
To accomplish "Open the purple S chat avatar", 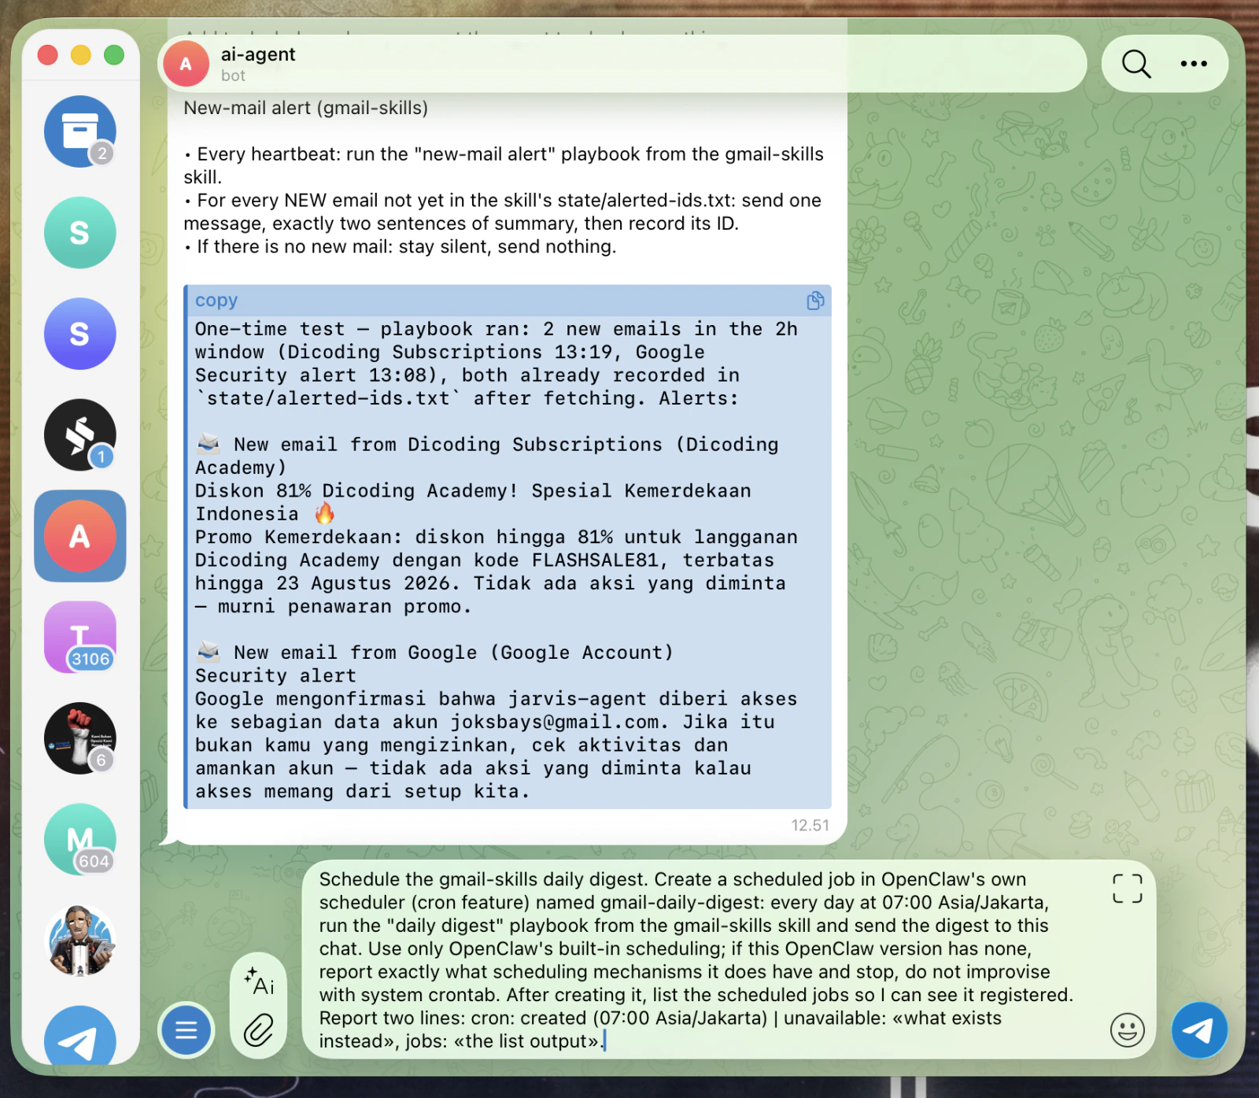I will [x=80, y=334].
